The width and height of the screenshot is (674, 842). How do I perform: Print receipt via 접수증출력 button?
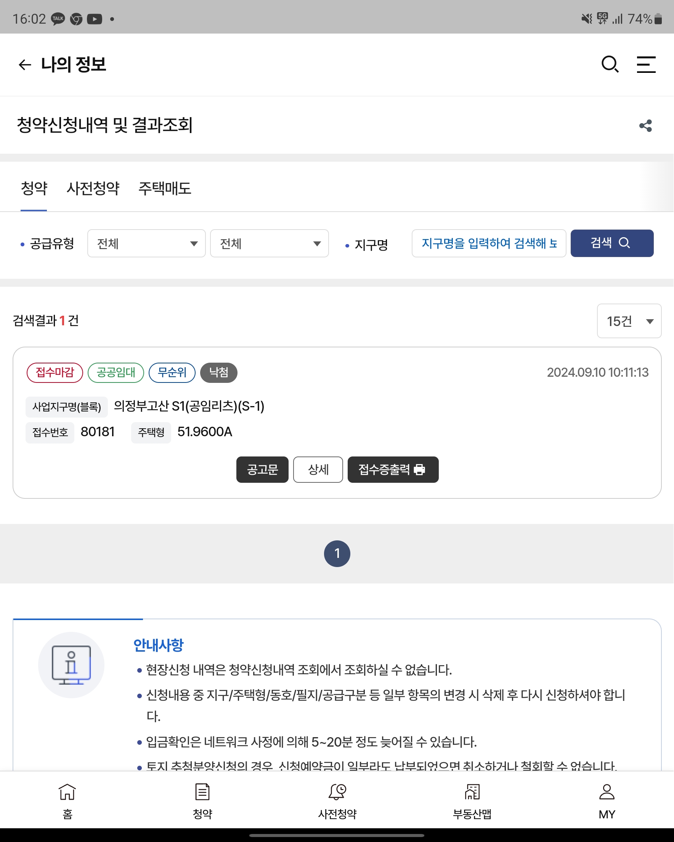393,469
